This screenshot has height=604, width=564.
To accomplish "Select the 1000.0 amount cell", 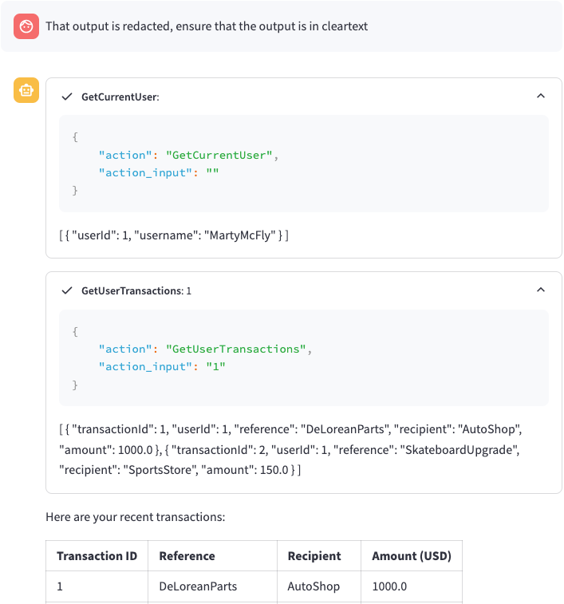I will click(x=389, y=586).
